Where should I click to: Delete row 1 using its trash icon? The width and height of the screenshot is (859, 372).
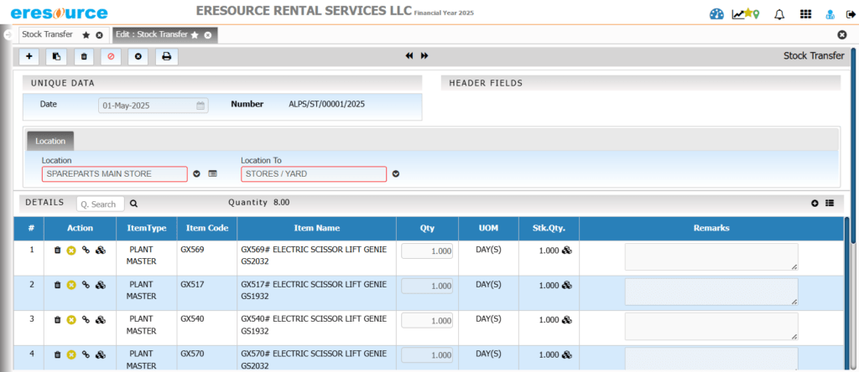pos(57,251)
